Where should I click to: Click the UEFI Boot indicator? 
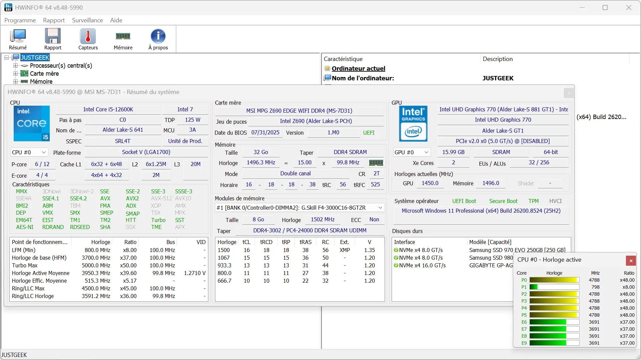coord(464,201)
